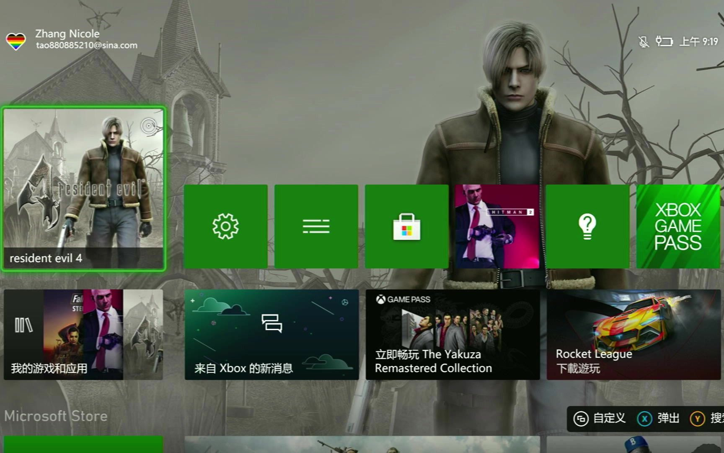Select 弹出 eject button

(x=658, y=418)
